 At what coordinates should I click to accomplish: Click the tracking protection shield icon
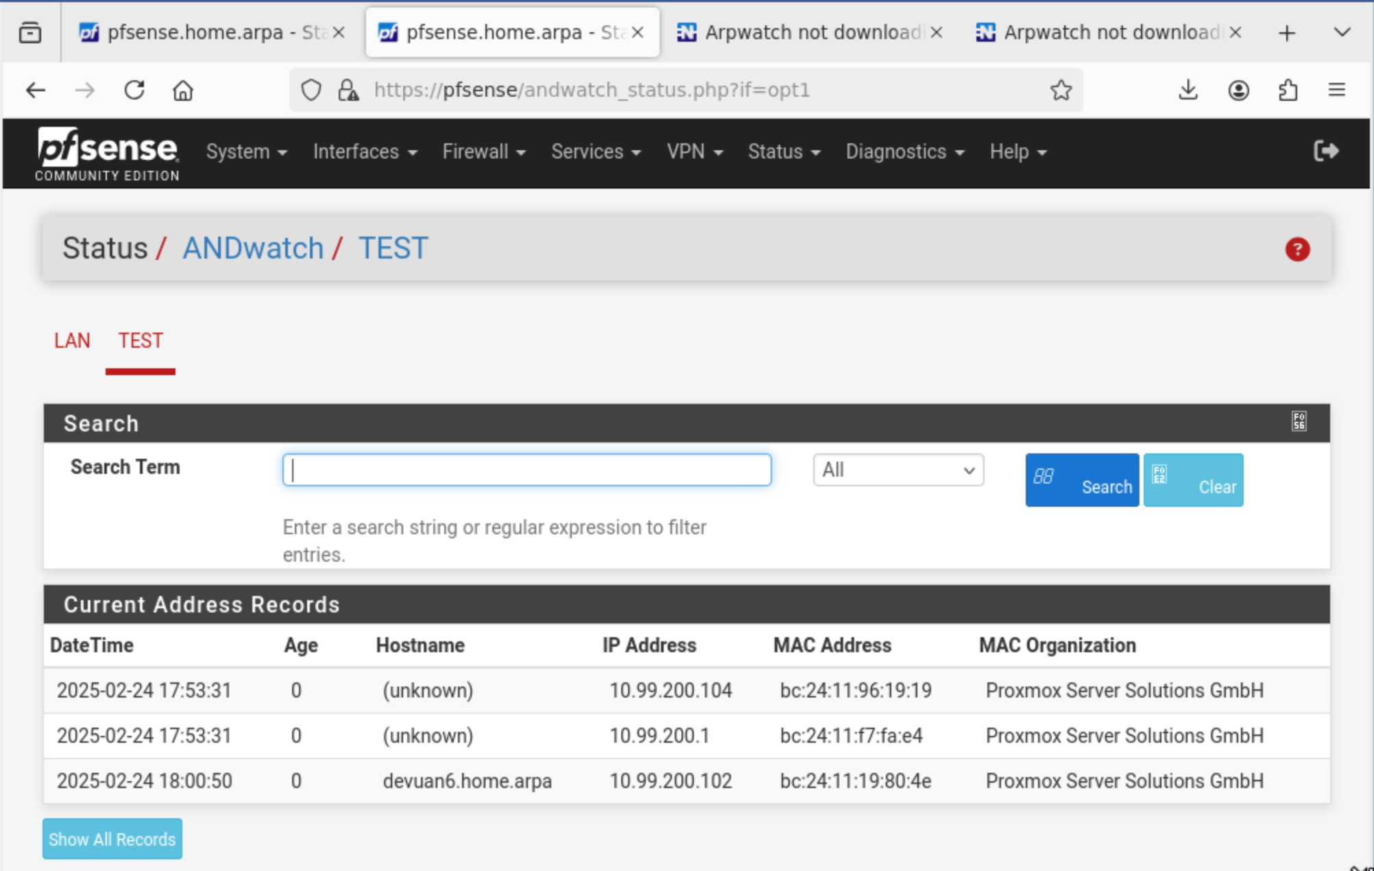311,90
